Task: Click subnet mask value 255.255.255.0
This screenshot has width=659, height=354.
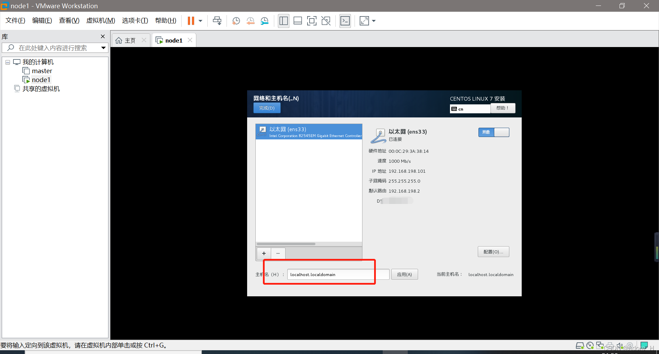Action: 404,181
